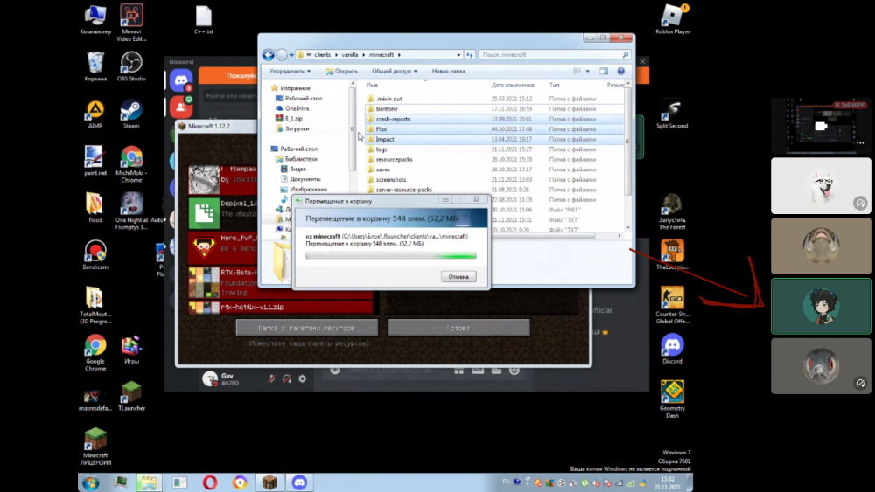The image size is (875, 492).
Task: Click the В ЭФИРЕ stream preview thumbnail
Action: [821, 125]
